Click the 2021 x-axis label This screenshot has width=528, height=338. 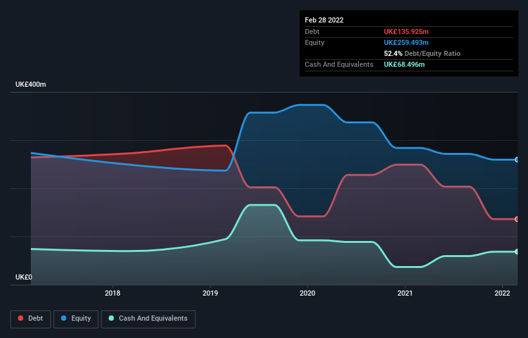point(405,293)
